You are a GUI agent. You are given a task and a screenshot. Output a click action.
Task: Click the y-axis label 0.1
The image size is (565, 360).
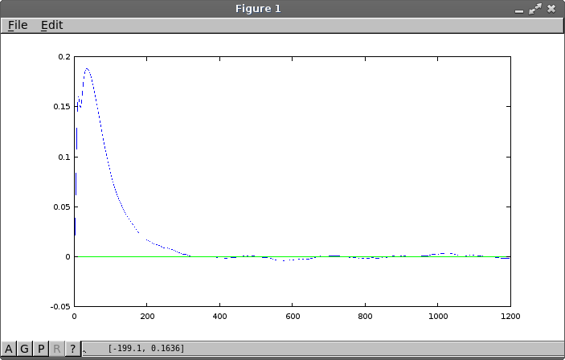(64, 157)
